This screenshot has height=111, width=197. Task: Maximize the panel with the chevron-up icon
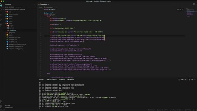(195, 80)
